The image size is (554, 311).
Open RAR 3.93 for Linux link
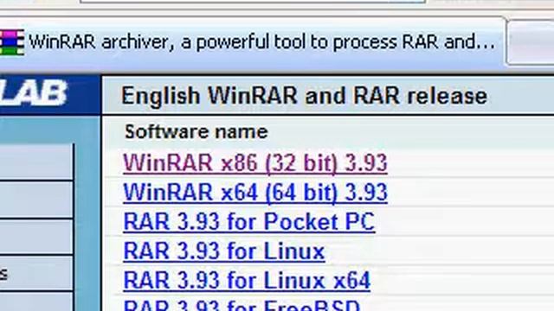pyautogui.click(x=224, y=251)
